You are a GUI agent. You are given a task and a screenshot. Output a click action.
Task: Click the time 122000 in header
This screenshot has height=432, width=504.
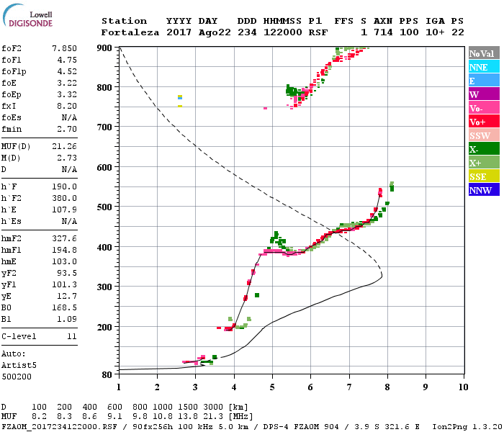click(x=283, y=32)
